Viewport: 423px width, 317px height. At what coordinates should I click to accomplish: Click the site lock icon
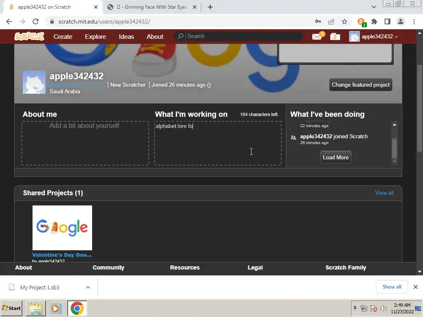point(52,21)
